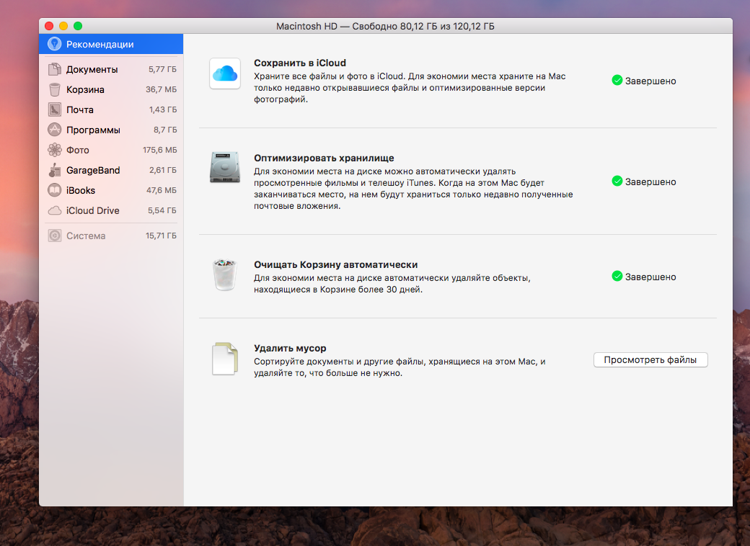Click the Сохранить в iCloud heading
This screenshot has width=750, height=546.
pos(300,63)
